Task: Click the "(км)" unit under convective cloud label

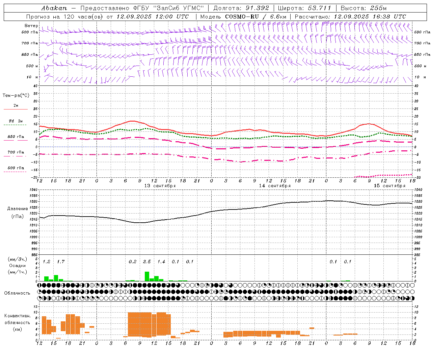Action: 18,329
